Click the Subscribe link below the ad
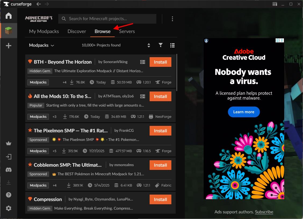The height and width of the screenshot is (219, 303). click(x=264, y=212)
